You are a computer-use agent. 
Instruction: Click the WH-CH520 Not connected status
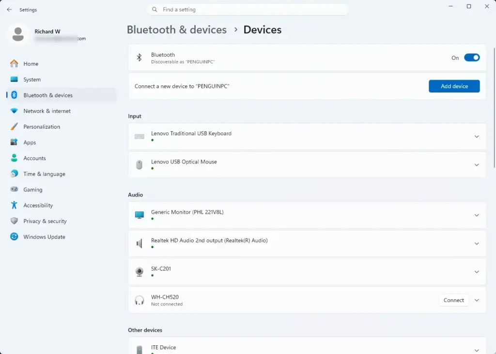click(x=167, y=304)
